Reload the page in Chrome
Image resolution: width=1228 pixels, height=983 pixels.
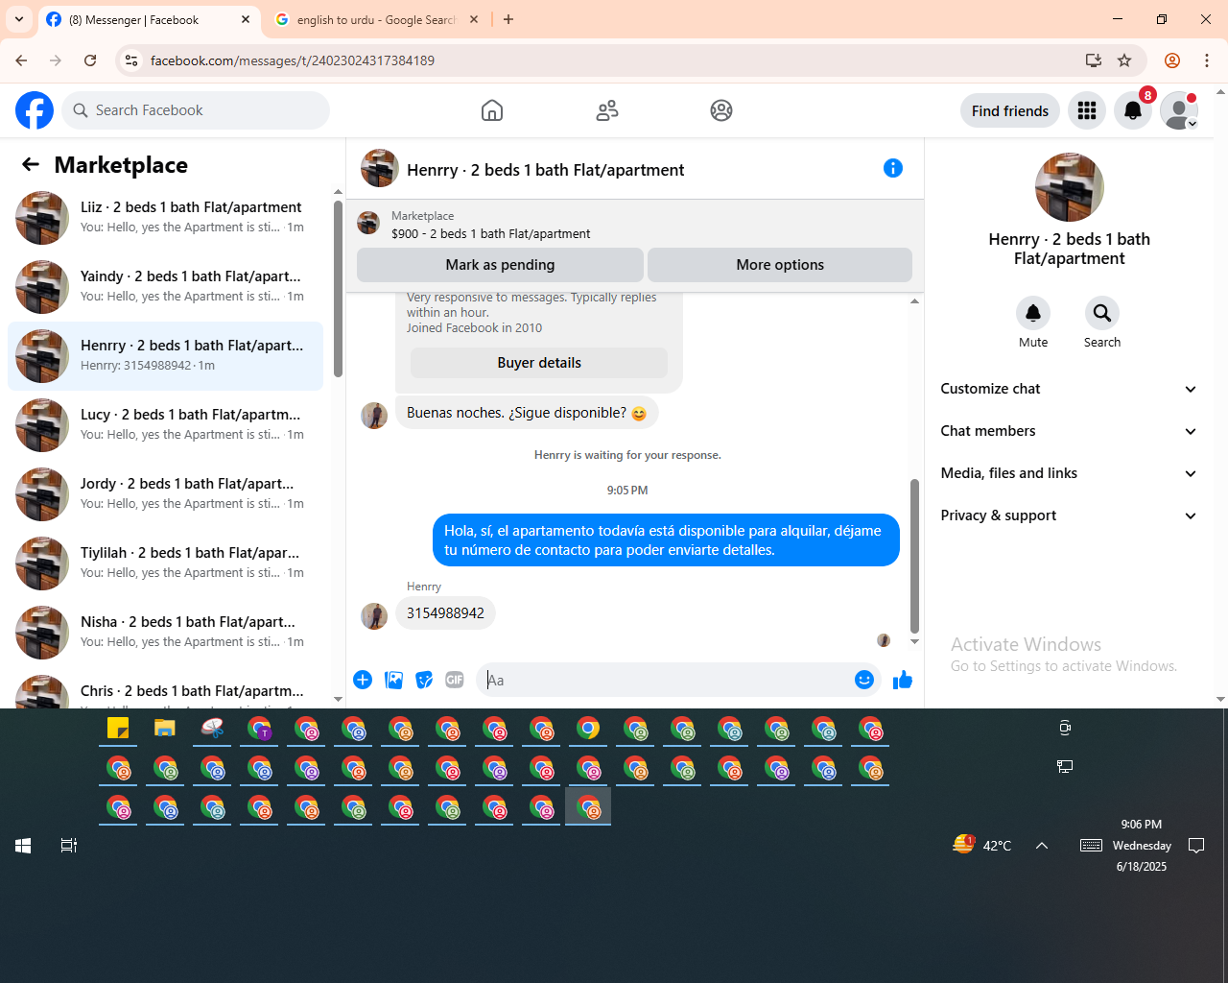(90, 60)
